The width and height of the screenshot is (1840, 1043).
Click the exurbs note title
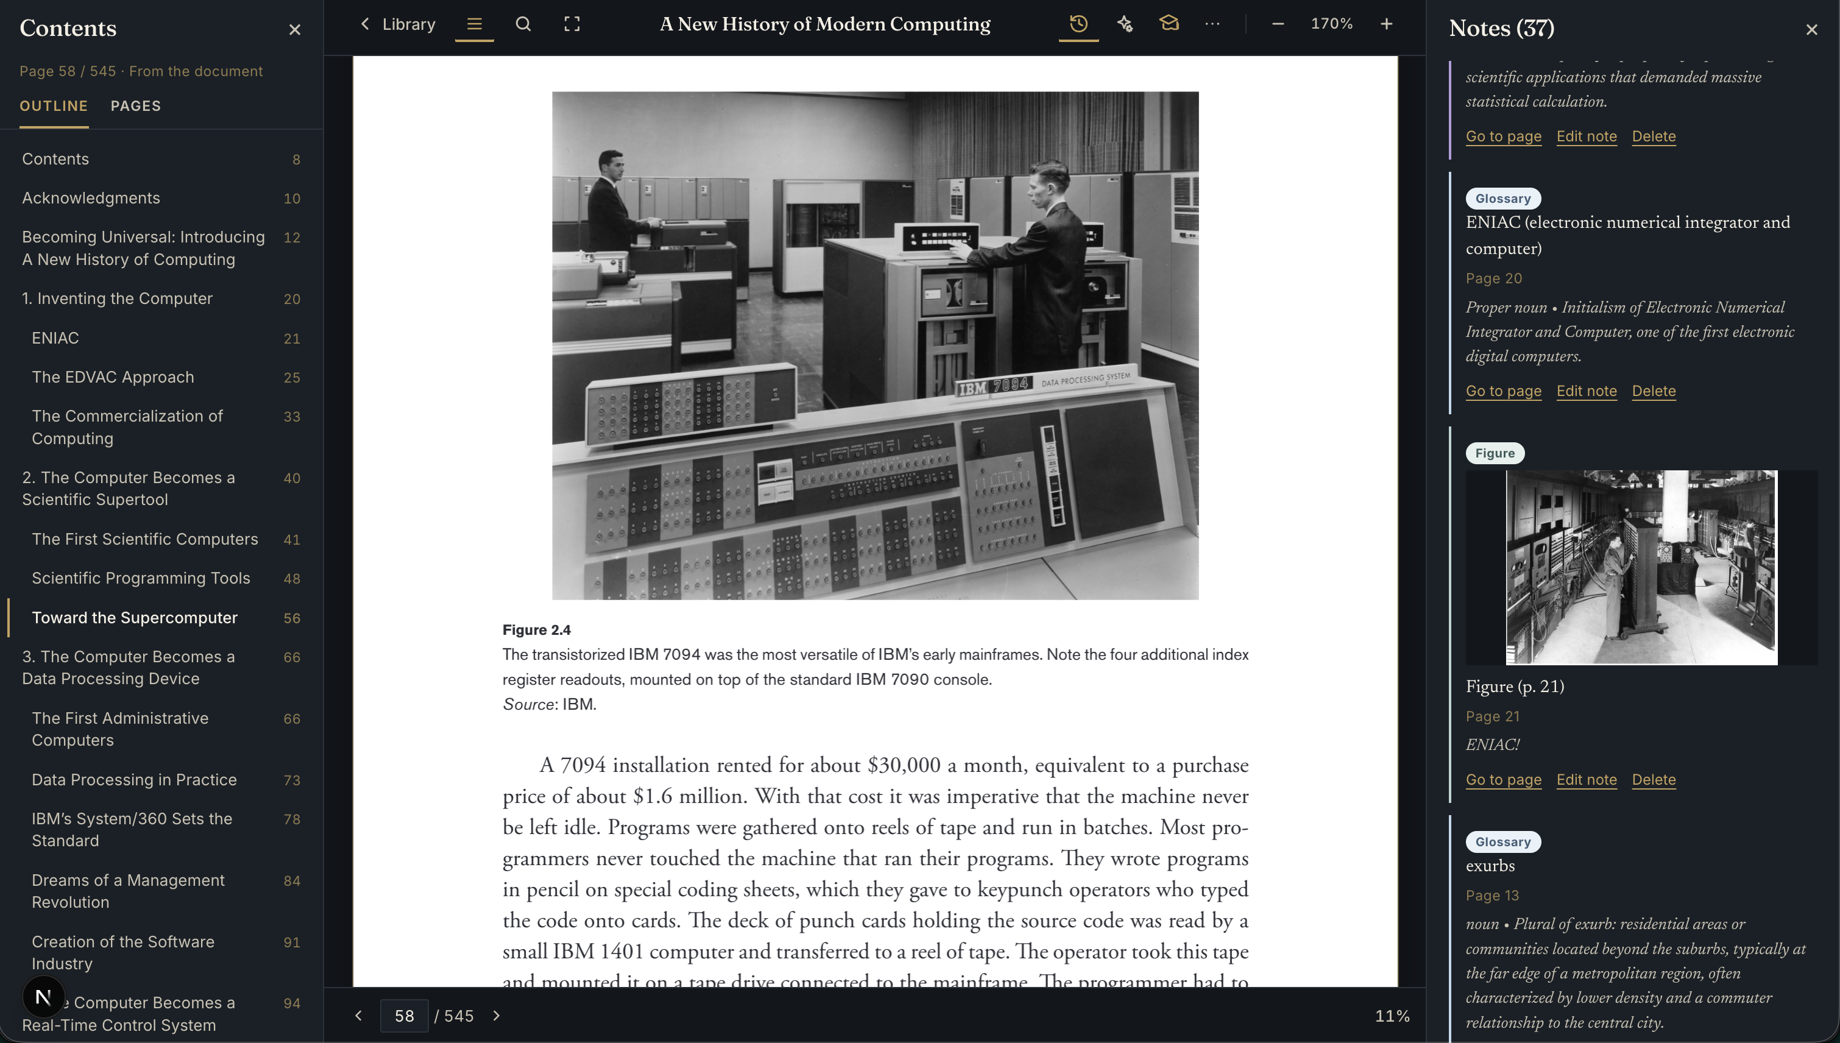[1490, 866]
